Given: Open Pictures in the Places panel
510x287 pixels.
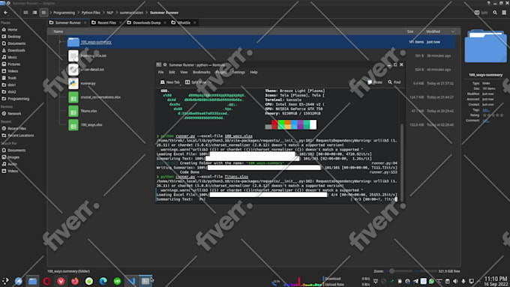Looking at the screenshot, I should click(11, 64).
